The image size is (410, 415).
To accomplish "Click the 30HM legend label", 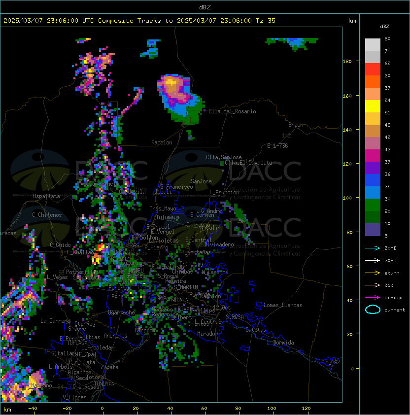I will [390, 261].
